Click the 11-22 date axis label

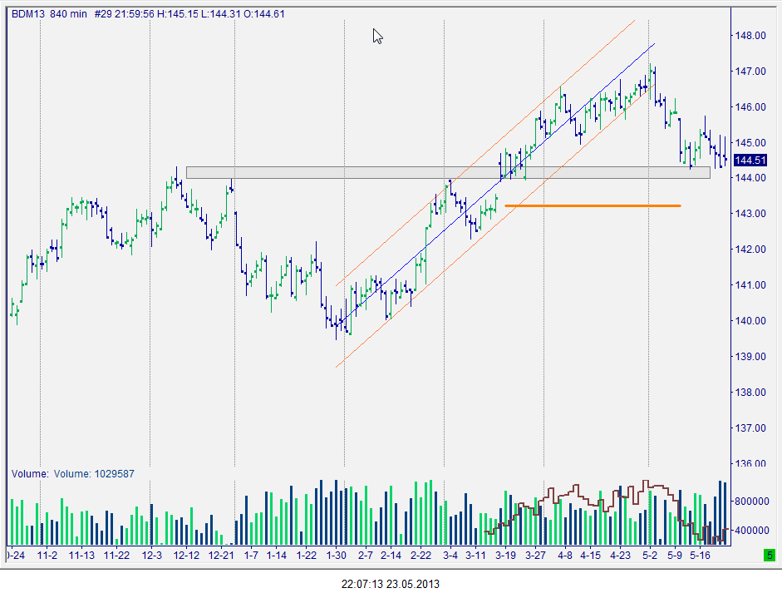(116, 555)
